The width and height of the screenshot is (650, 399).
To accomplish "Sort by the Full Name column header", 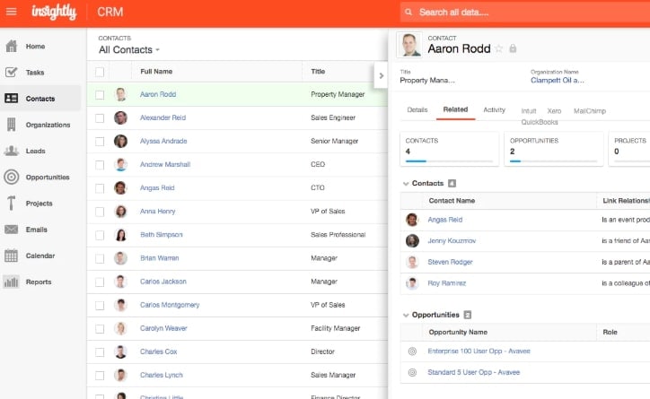I will click(x=156, y=71).
